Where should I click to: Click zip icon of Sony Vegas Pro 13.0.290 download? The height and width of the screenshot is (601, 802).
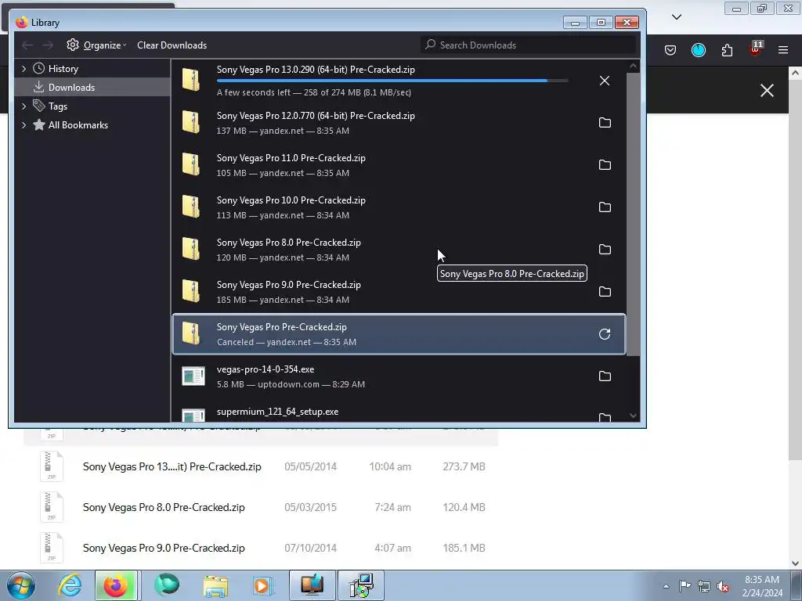191,81
